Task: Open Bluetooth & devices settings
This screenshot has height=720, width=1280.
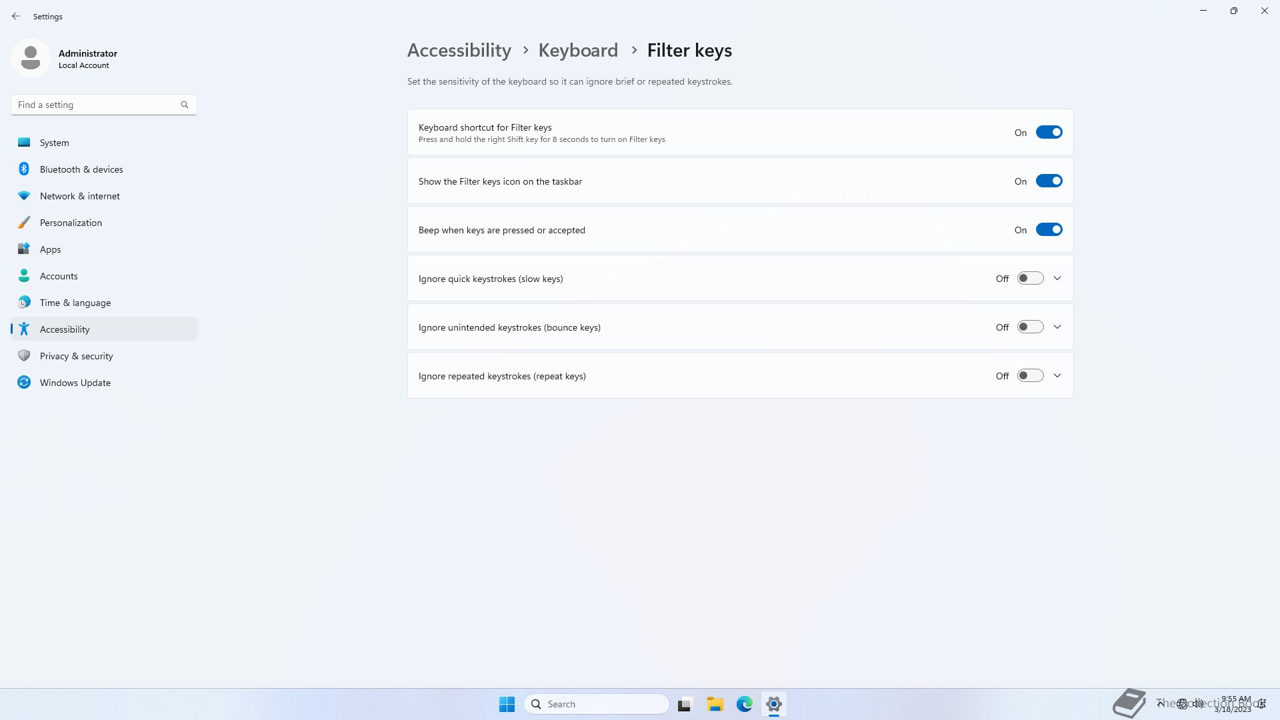Action: (x=81, y=169)
